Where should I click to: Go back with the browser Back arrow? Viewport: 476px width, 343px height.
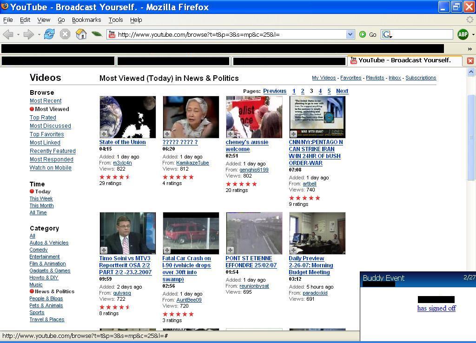click(x=8, y=34)
